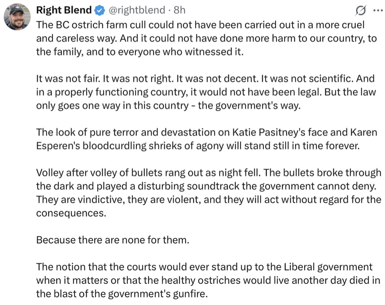This screenshot has height=305, width=385.
Task: Click the line 'Because there are none for them.'
Action: coord(113,240)
